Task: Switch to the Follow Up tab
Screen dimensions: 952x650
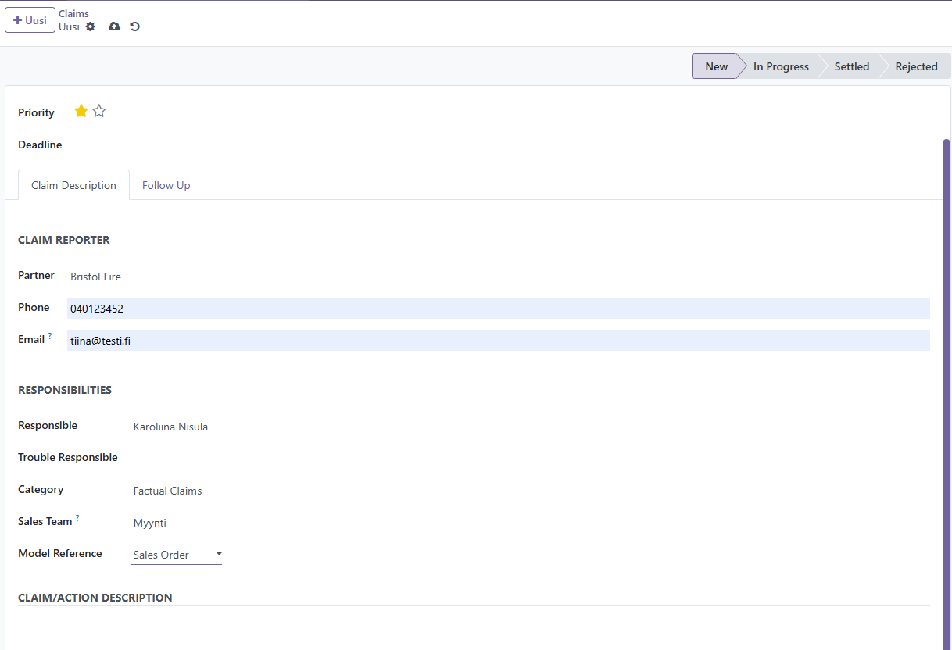Action: click(166, 185)
